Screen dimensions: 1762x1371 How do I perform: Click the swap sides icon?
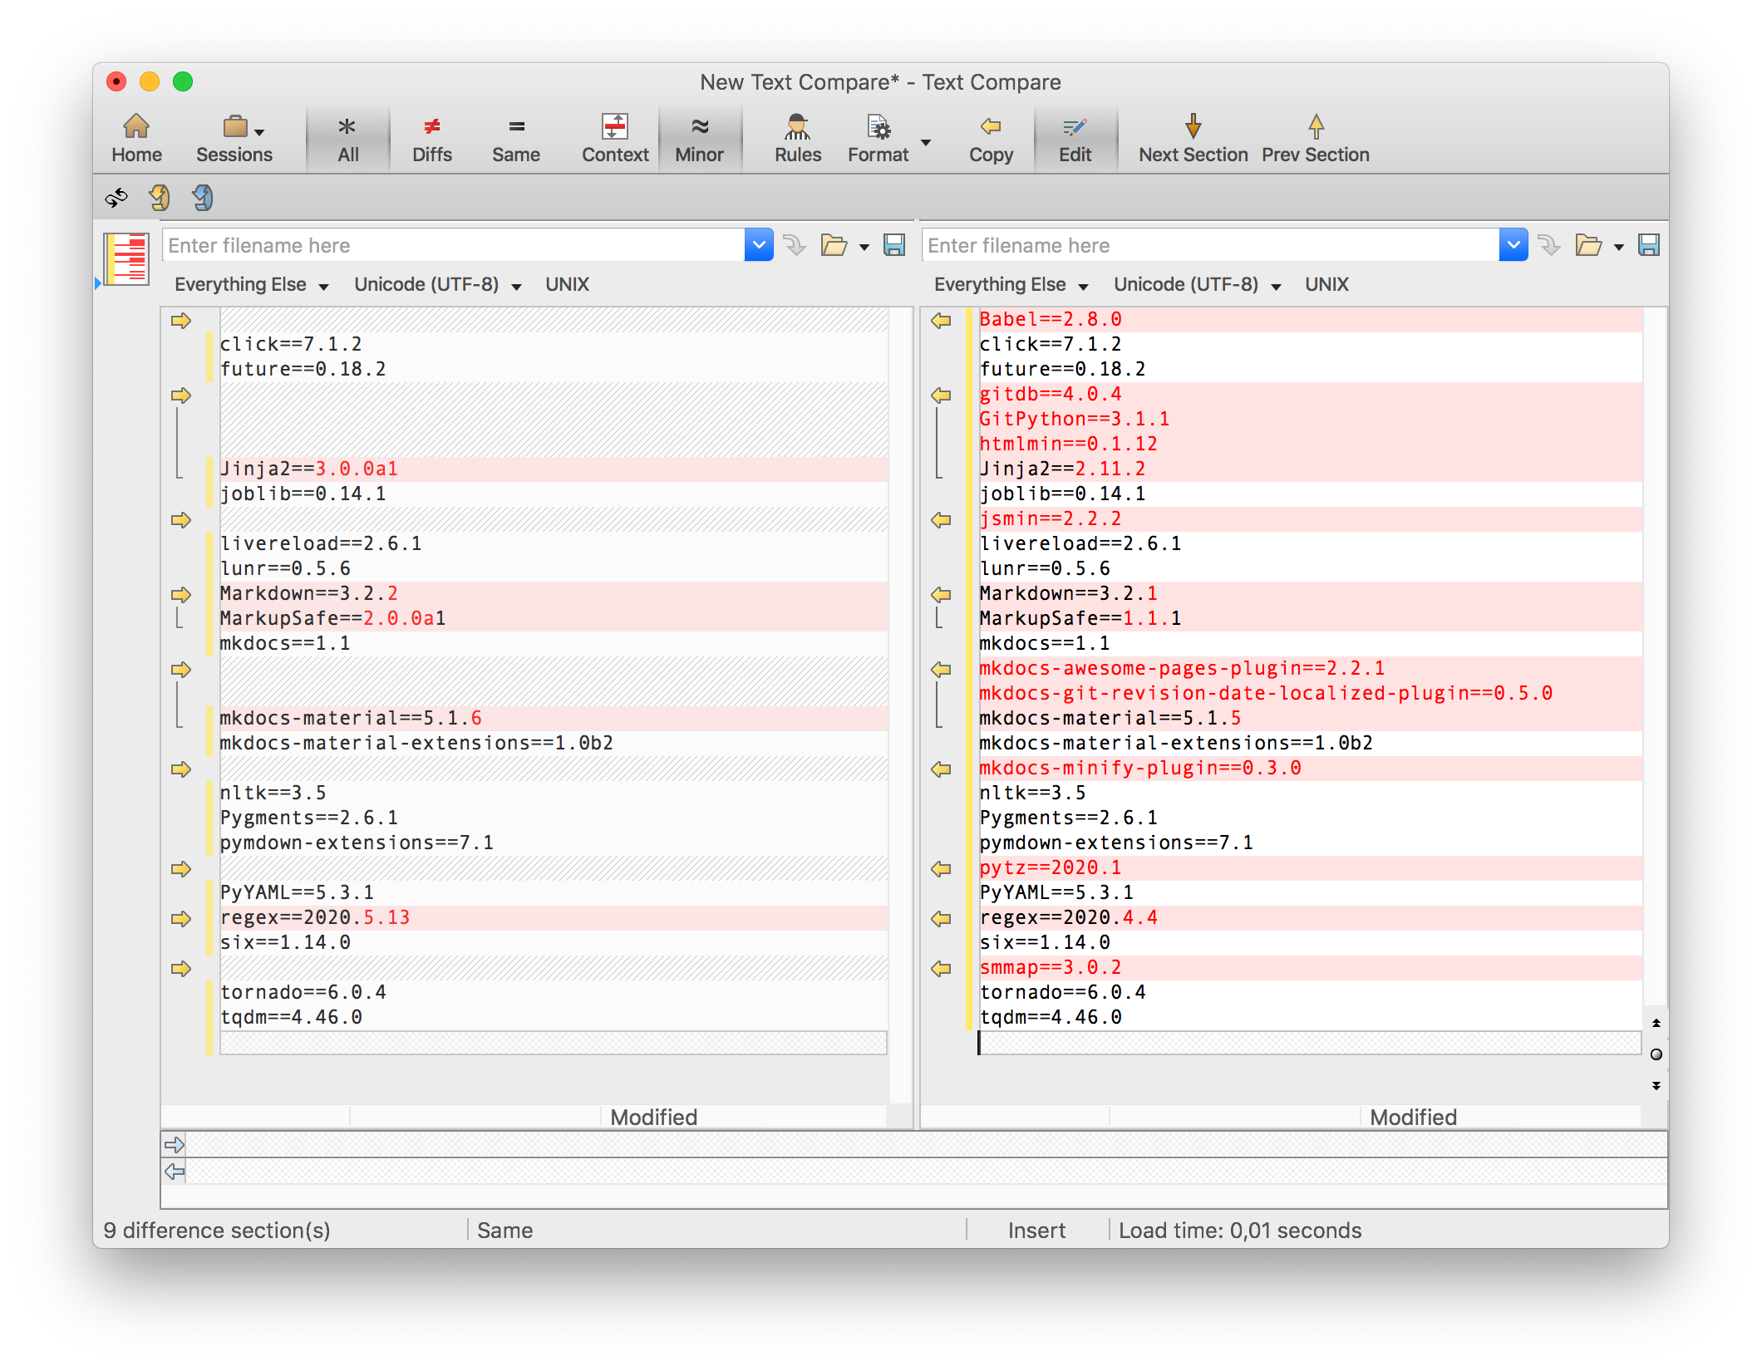click(x=116, y=197)
